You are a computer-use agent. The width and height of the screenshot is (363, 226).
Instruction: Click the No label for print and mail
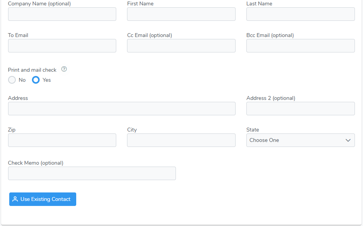coord(22,80)
